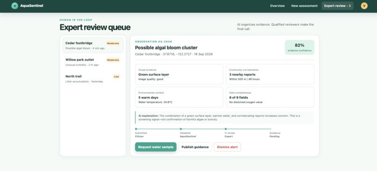The image size is (377, 171).
Task: Click the 'Unusual turbidity · 2 hr ago' text
Action: [x=82, y=65]
